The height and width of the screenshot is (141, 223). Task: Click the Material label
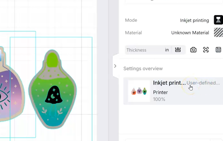pyautogui.click(x=134, y=33)
